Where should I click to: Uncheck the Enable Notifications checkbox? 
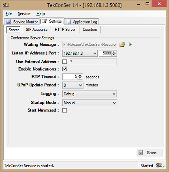(x=64, y=69)
